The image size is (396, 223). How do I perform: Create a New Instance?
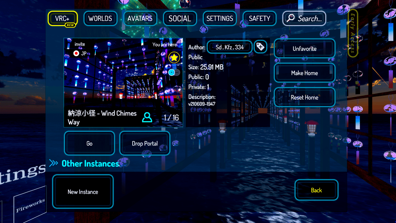point(83,191)
